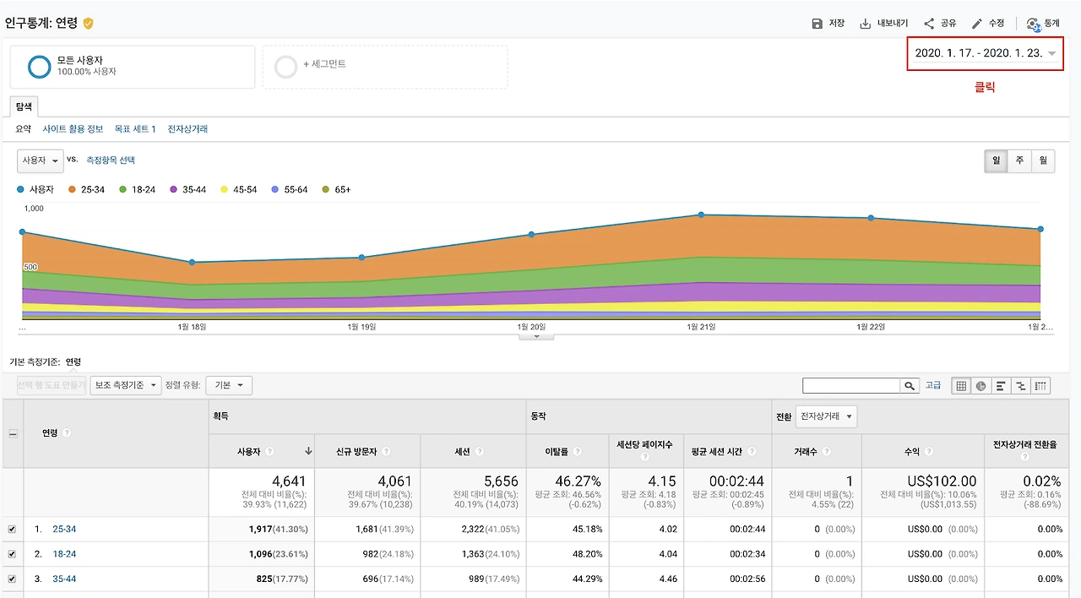The height and width of the screenshot is (598, 1081).
Task: Click the 측정항목 선택 link
Action: pyautogui.click(x=111, y=160)
